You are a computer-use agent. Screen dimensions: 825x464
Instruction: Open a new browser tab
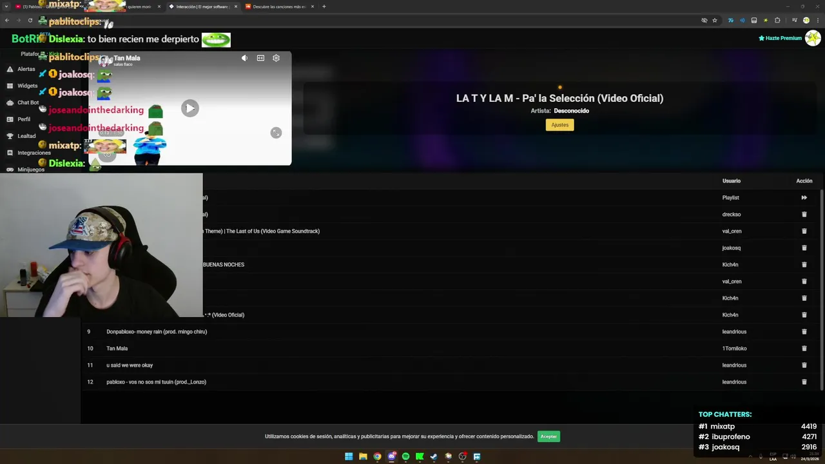[324, 6]
